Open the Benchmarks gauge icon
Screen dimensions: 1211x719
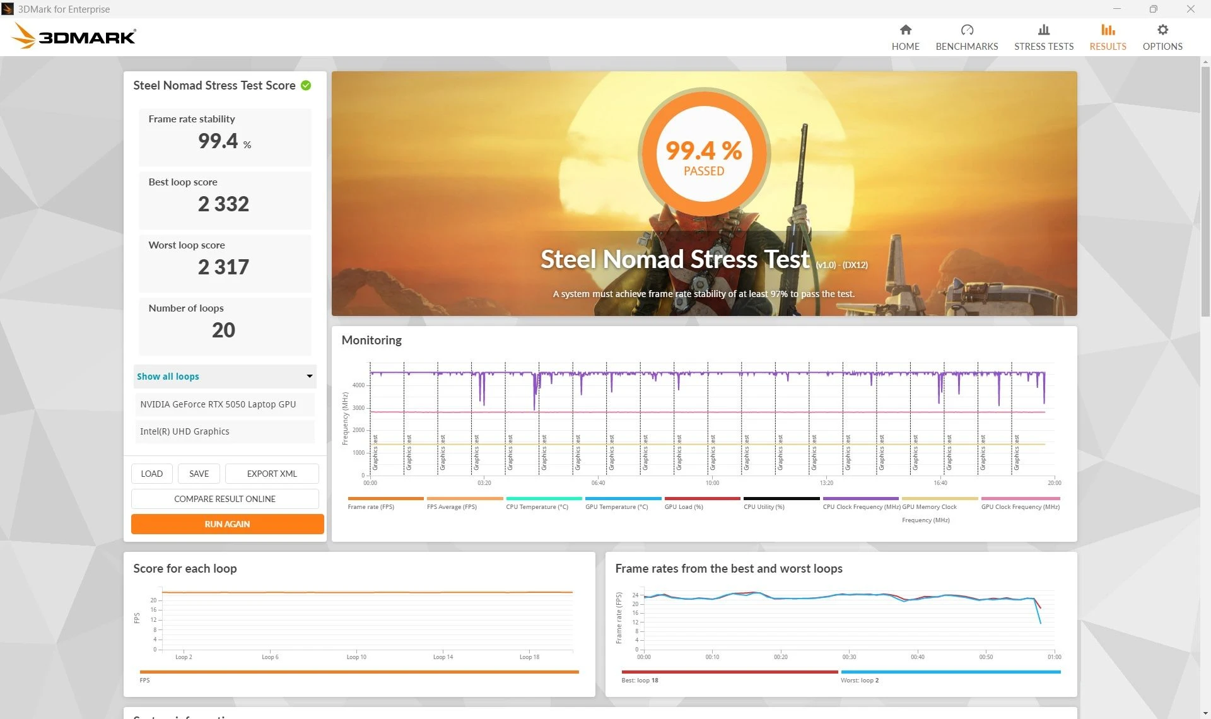(x=967, y=30)
